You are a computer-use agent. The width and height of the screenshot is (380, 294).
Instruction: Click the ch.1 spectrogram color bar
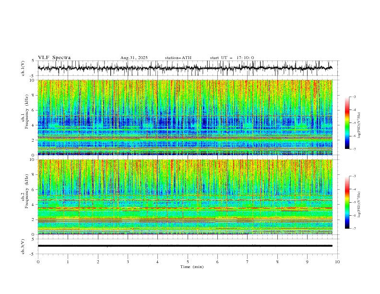(x=347, y=123)
